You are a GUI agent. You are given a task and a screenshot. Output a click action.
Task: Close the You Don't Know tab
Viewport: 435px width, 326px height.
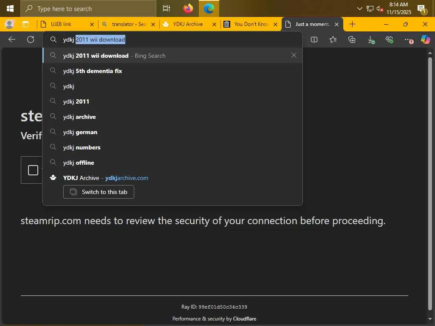[275, 24]
